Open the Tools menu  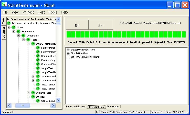point(53,12)
